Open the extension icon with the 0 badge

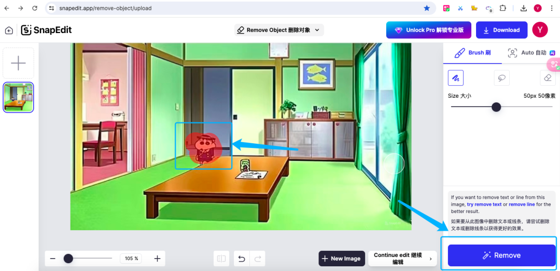(488, 9)
